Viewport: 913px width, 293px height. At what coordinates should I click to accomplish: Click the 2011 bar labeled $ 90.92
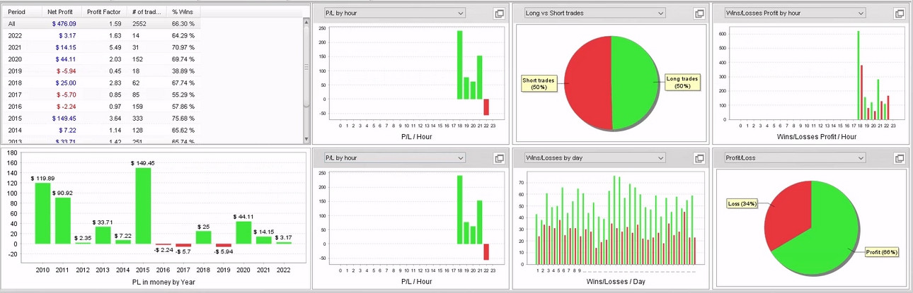[x=63, y=220]
